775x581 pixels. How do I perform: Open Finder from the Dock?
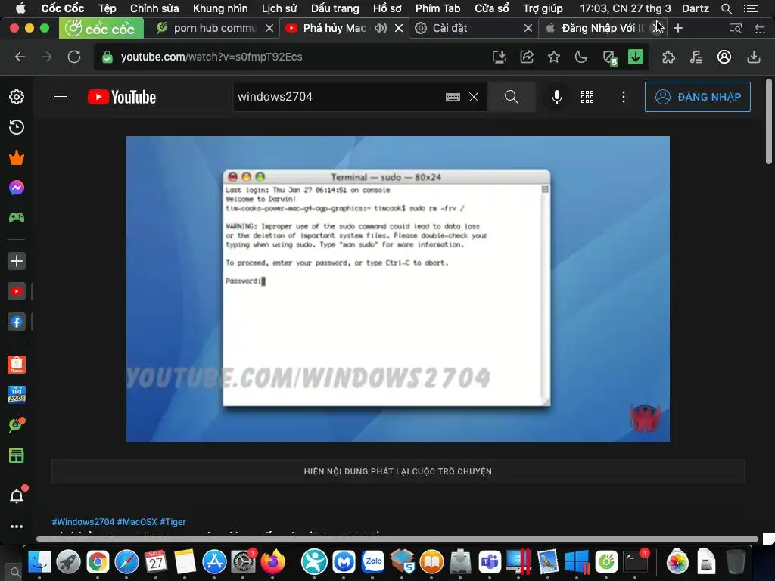(x=39, y=562)
